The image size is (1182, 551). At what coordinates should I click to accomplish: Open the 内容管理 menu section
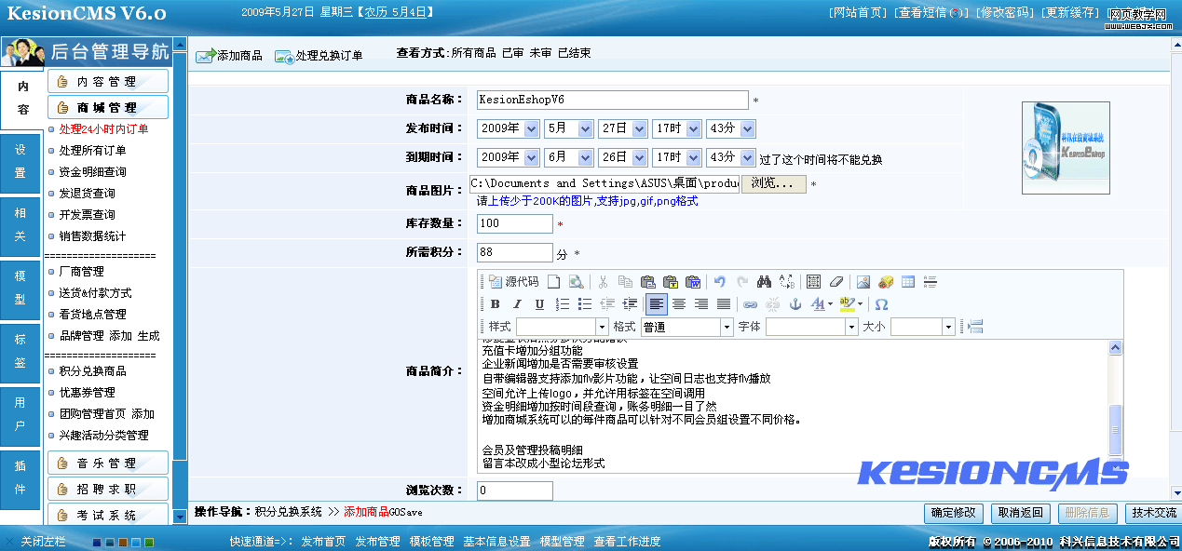click(107, 82)
